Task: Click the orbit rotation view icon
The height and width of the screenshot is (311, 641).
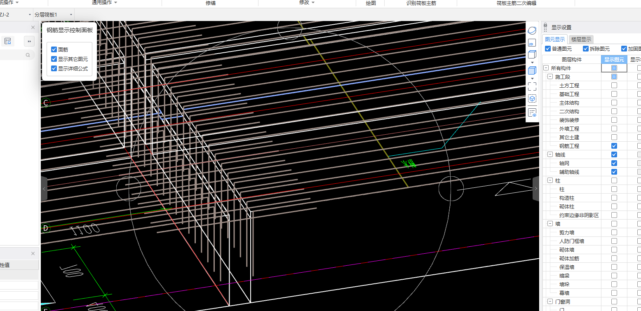Action: (x=532, y=30)
